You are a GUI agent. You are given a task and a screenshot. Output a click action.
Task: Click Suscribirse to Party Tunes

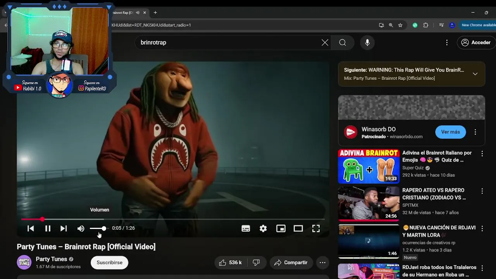pos(109,263)
